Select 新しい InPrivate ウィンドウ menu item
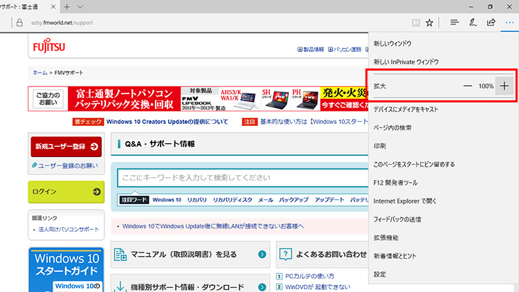 coord(406,62)
